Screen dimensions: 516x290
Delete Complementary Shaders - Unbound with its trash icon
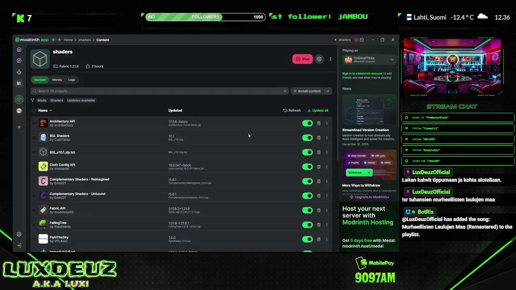pos(318,196)
